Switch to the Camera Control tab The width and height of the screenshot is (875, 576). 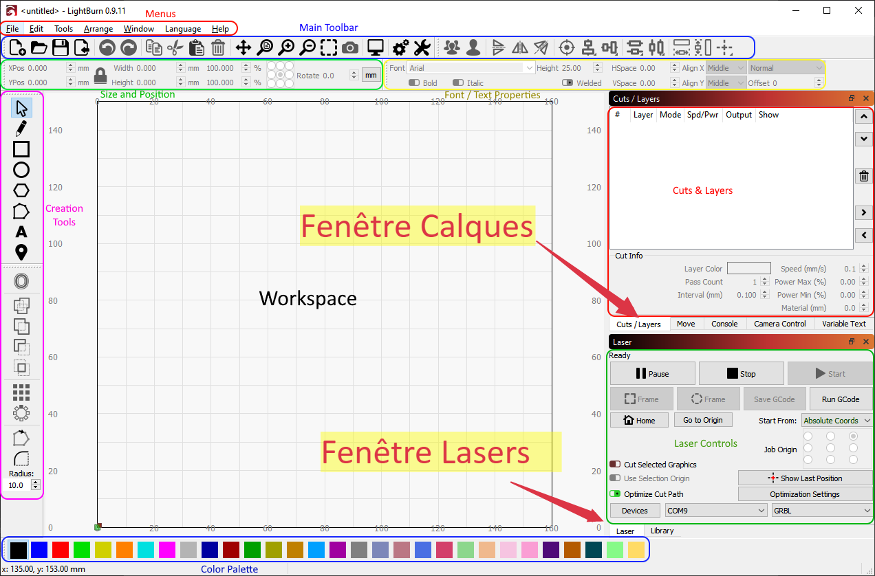[779, 324]
